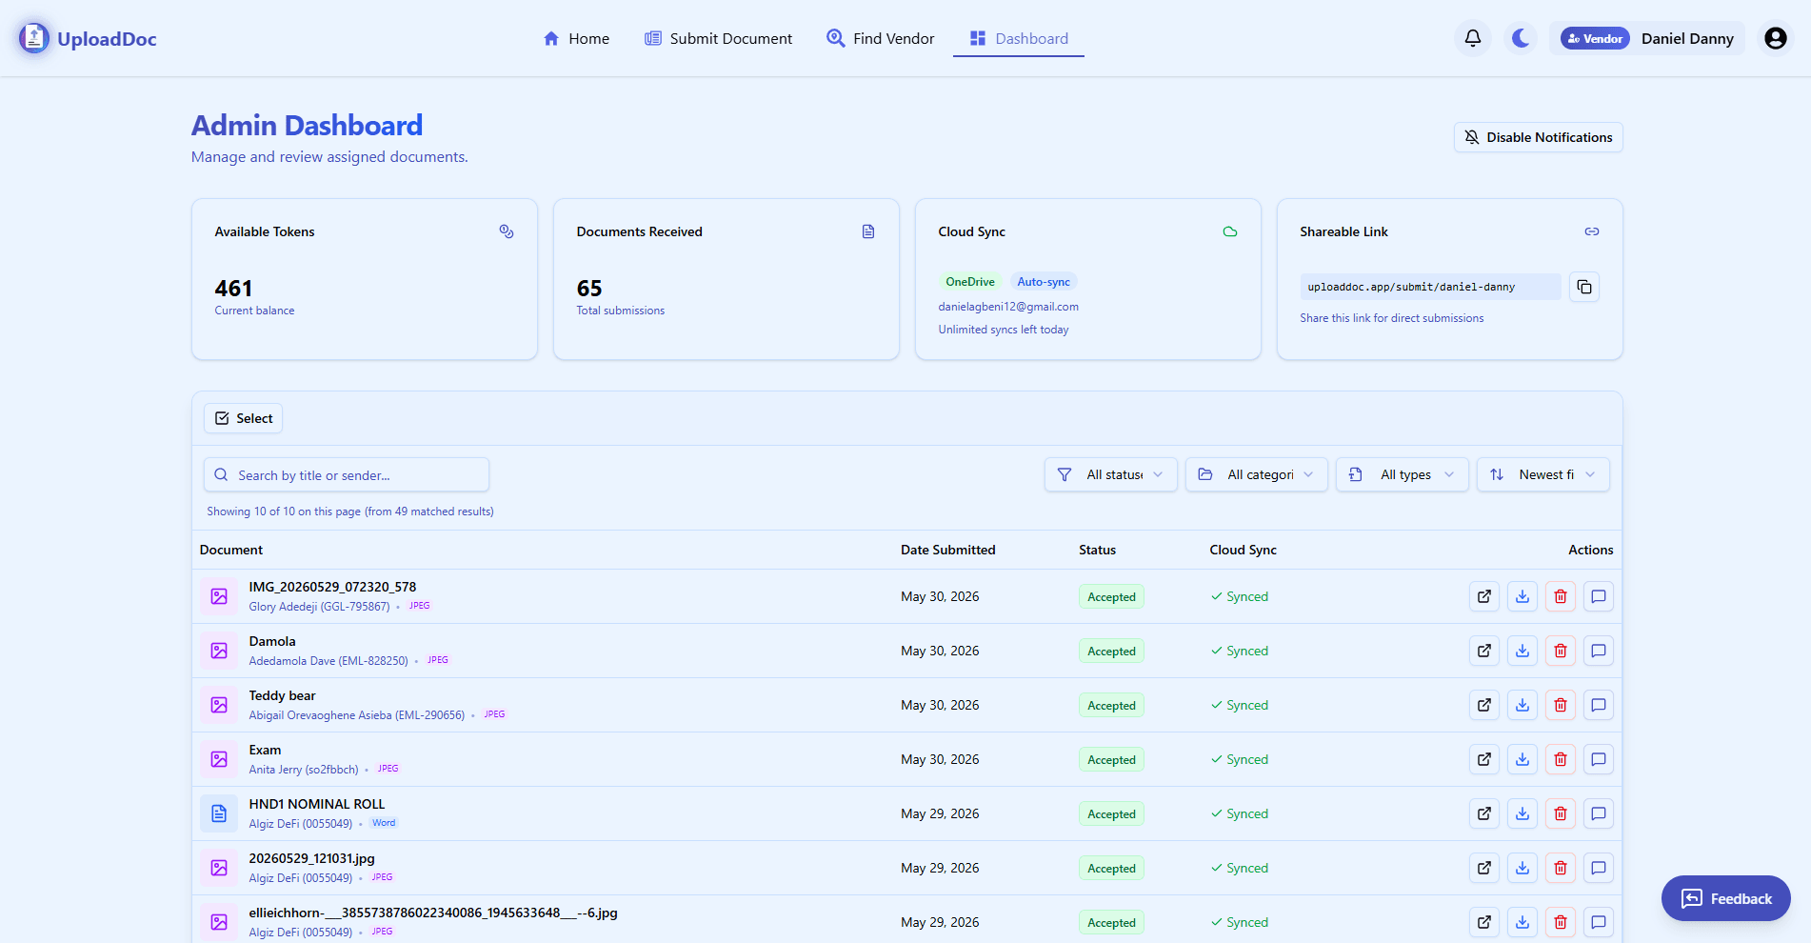Open HND1 NOMINAL ROLL externally
The width and height of the screenshot is (1811, 943).
coord(1484,813)
